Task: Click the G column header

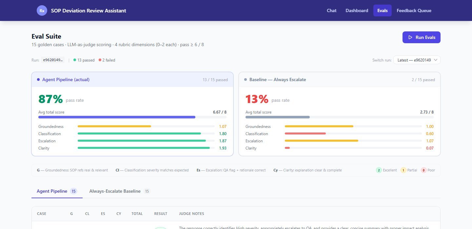Action: click(71, 214)
